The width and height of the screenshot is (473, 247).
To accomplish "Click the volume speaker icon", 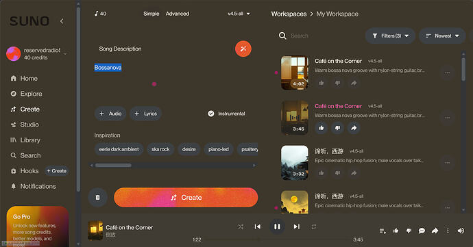I will [x=461, y=231].
